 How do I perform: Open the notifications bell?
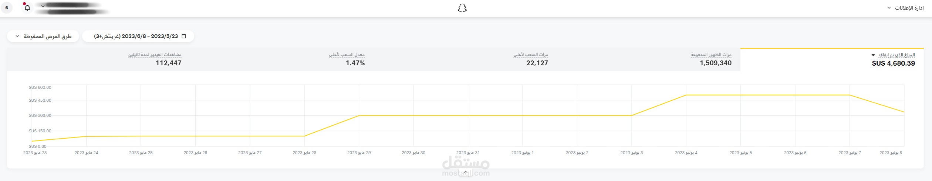[x=27, y=7]
